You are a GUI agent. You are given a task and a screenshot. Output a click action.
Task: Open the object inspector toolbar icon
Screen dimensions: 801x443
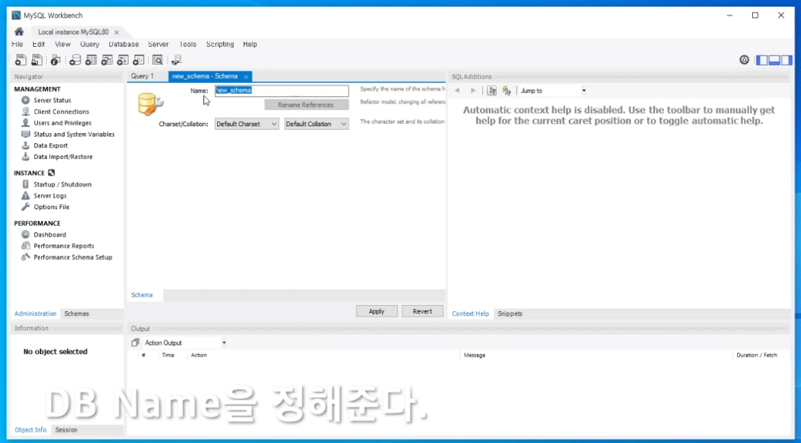[56, 60]
